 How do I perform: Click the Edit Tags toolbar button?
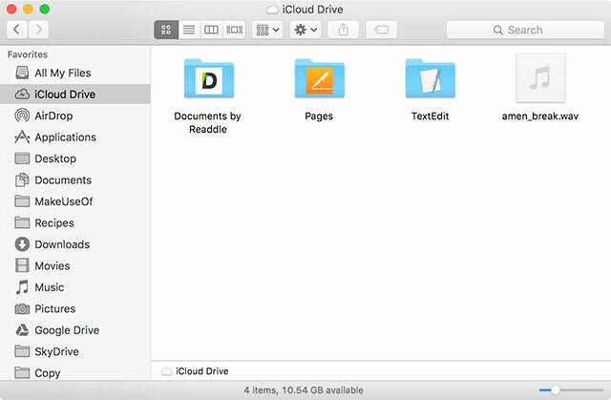(x=381, y=30)
